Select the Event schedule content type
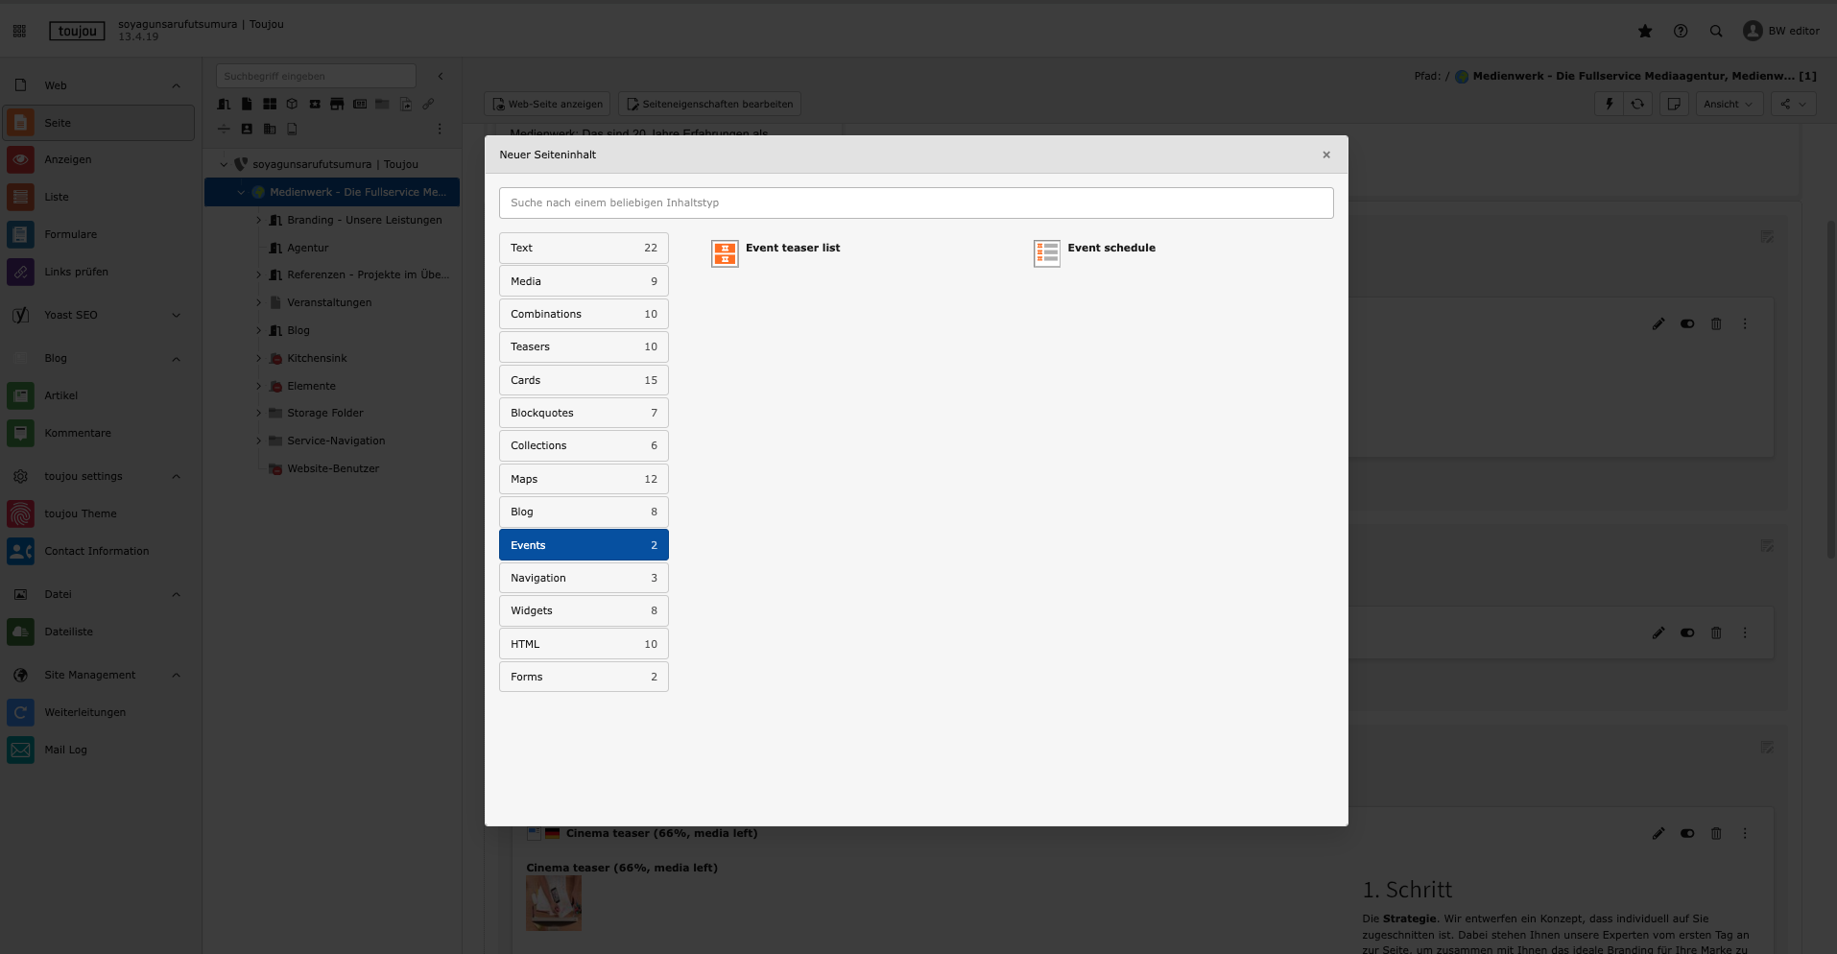 [1110, 249]
